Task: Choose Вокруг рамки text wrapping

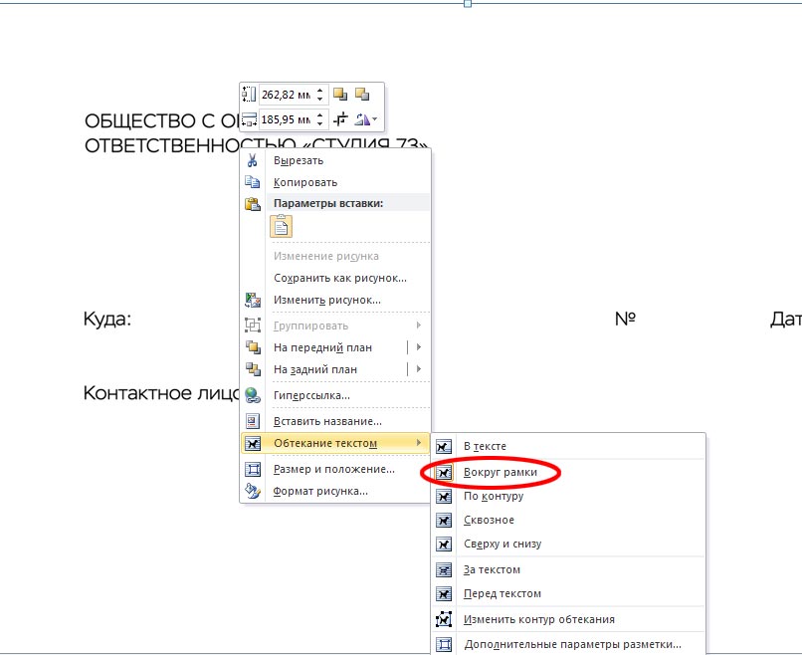Action: pos(568,472)
